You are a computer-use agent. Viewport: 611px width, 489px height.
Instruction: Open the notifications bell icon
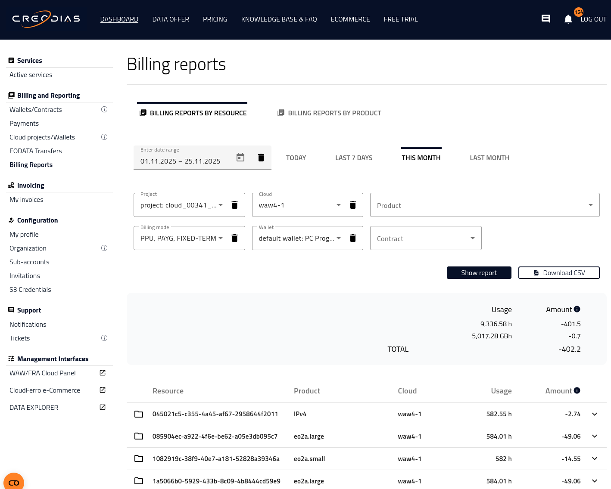568,19
